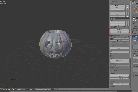The width and height of the screenshot is (138, 92).
Task: Click the Location Z field
Action: pos(117,9)
